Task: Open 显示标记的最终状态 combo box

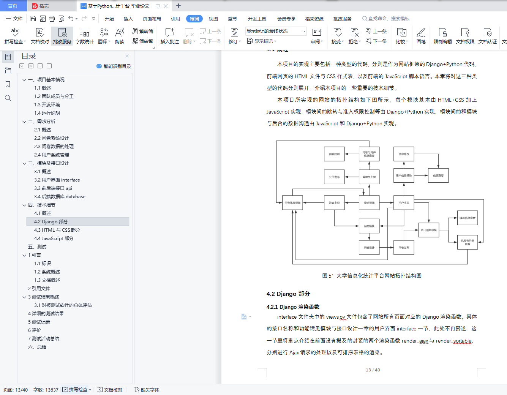Action: (276, 31)
